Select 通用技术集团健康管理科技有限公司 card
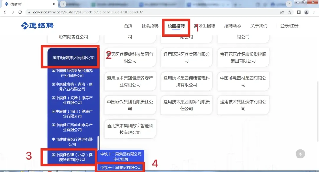 click(187, 82)
